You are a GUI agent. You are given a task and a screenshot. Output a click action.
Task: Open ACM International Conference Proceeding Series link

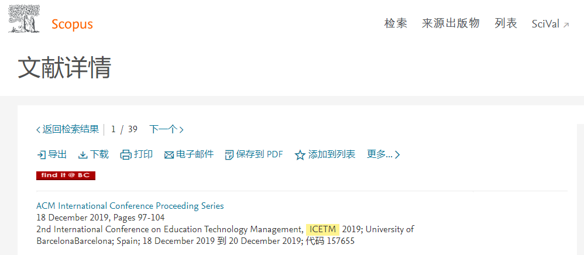(x=130, y=206)
